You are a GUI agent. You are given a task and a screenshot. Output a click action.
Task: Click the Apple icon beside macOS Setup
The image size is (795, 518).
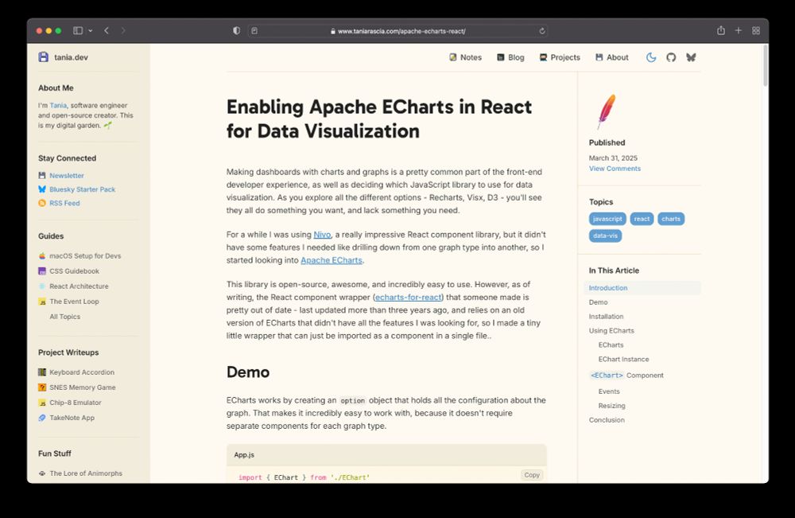[x=42, y=255]
